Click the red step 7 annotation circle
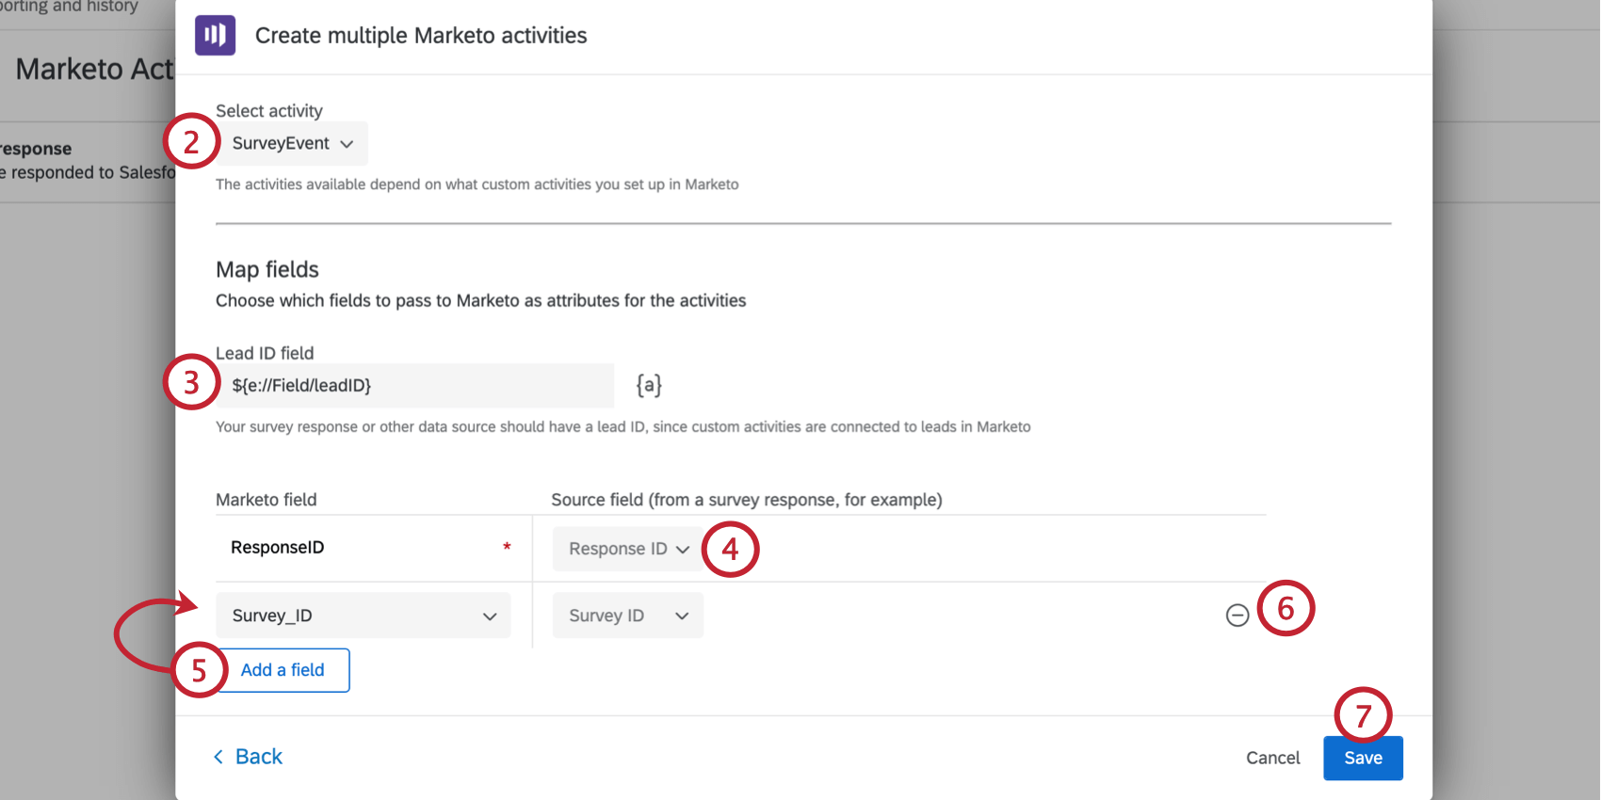 click(1363, 715)
